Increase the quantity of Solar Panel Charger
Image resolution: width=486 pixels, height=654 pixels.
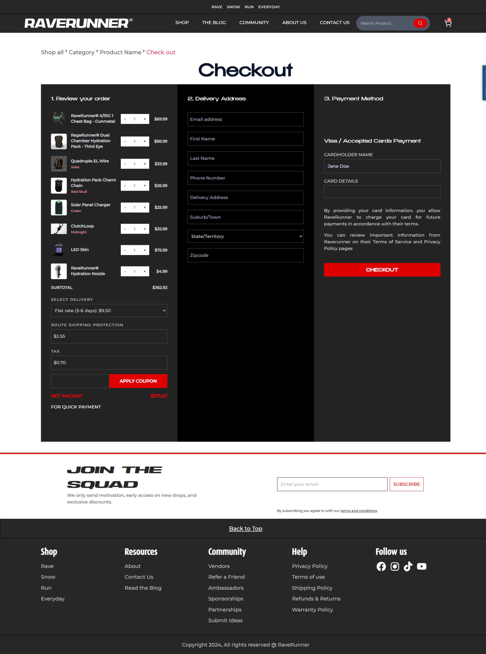coord(145,207)
